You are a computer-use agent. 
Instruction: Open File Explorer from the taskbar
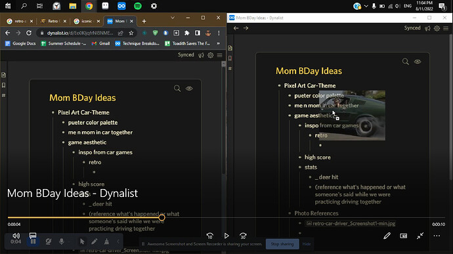[72, 6]
